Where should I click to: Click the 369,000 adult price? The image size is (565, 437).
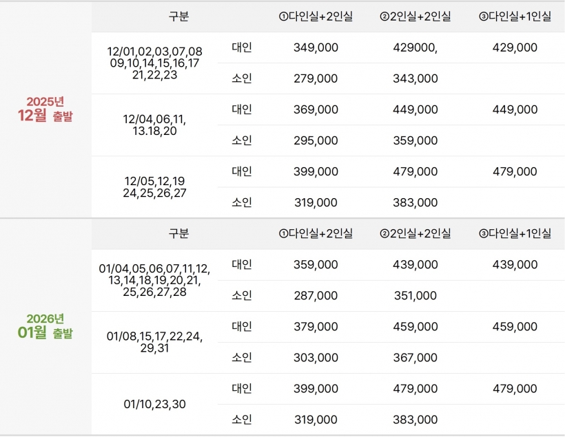tap(316, 109)
